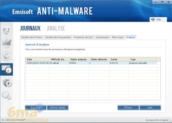Open the Scan PC monitor icon in sidebar
The height and width of the screenshot is (123, 172).
click(7, 43)
